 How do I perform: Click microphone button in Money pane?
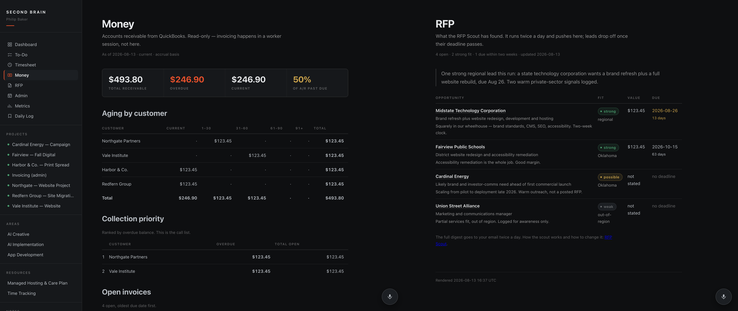coord(390,297)
